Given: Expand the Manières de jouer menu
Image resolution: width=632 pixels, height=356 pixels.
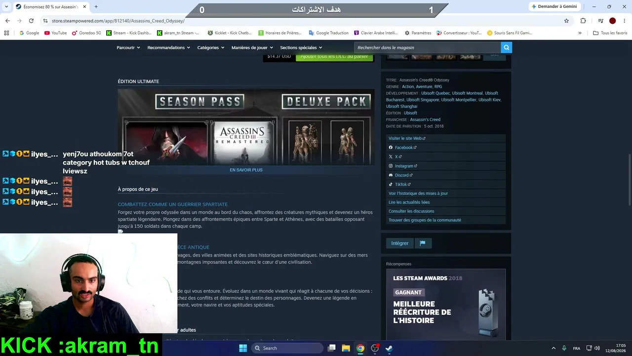Looking at the screenshot, I should 252,47.
